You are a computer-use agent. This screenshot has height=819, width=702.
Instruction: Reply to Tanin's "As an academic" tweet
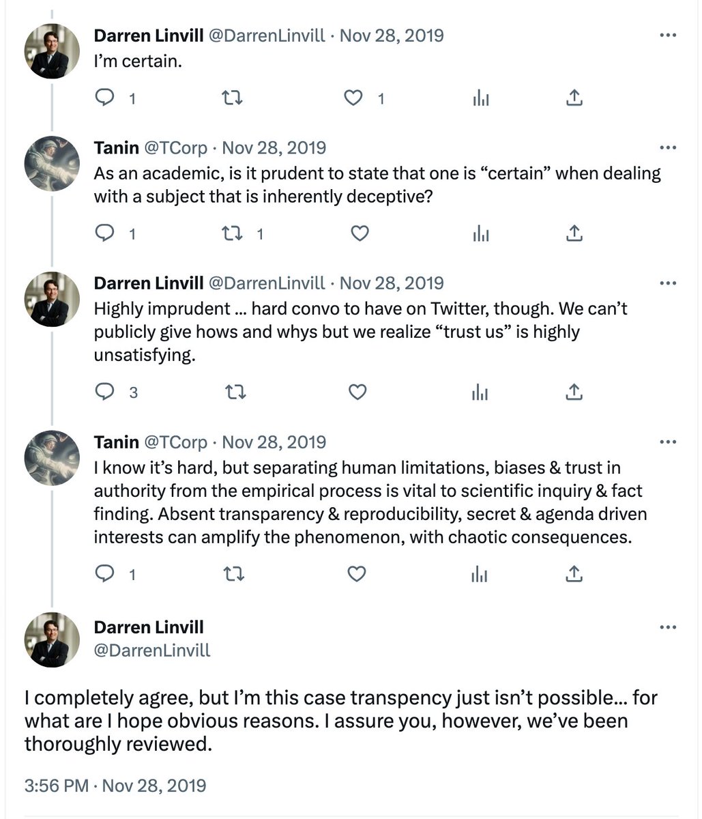[x=104, y=233]
